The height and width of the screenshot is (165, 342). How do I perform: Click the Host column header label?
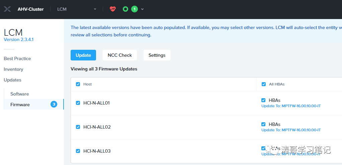(x=87, y=84)
